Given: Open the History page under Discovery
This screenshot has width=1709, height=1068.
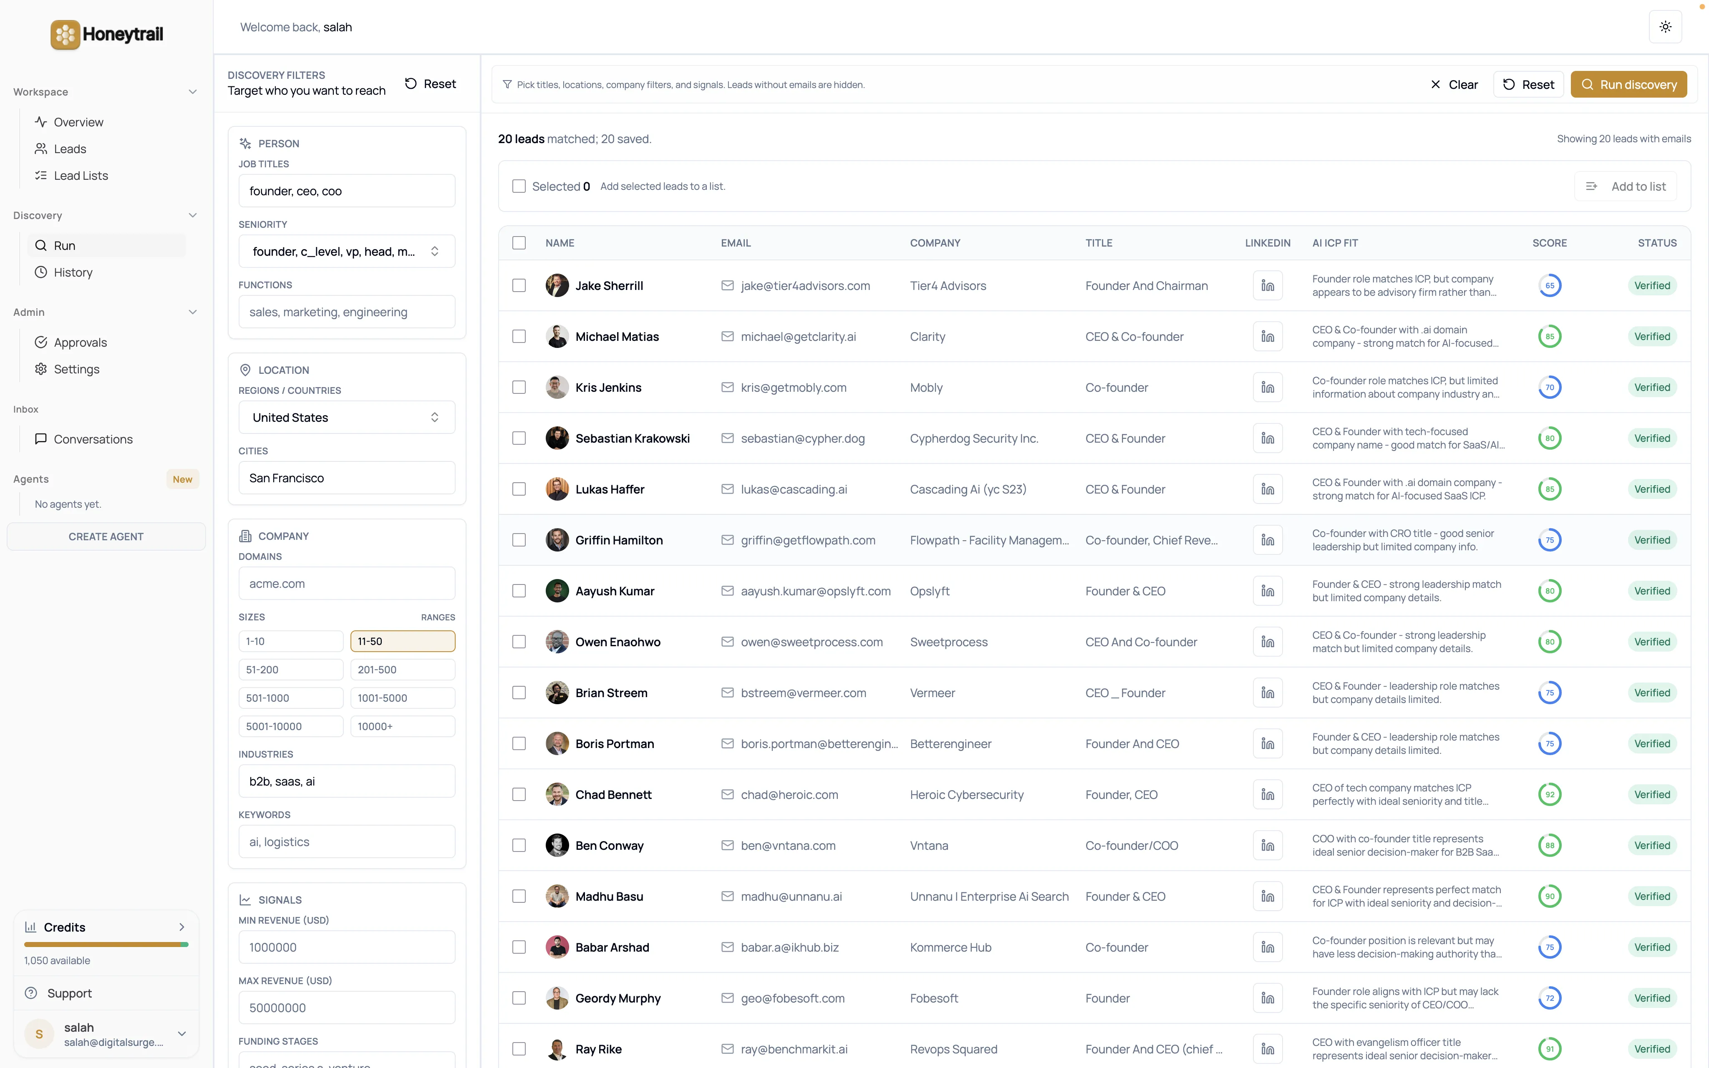Looking at the screenshot, I should click(73, 273).
